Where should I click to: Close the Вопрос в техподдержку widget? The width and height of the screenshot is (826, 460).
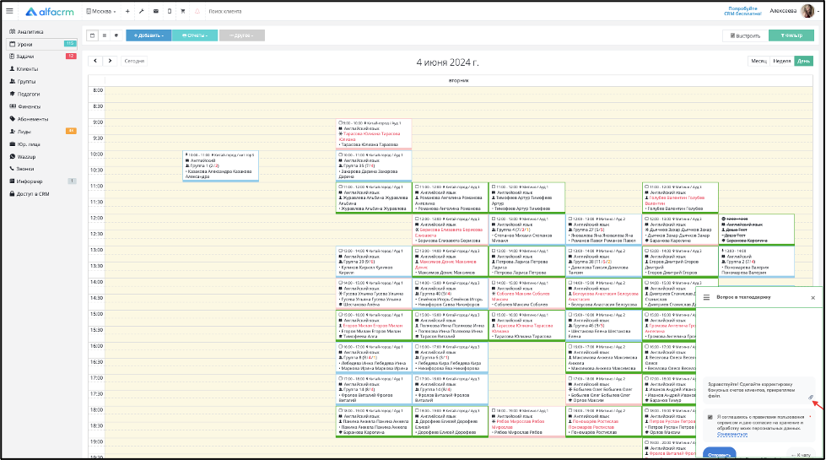tap(813, 298)
